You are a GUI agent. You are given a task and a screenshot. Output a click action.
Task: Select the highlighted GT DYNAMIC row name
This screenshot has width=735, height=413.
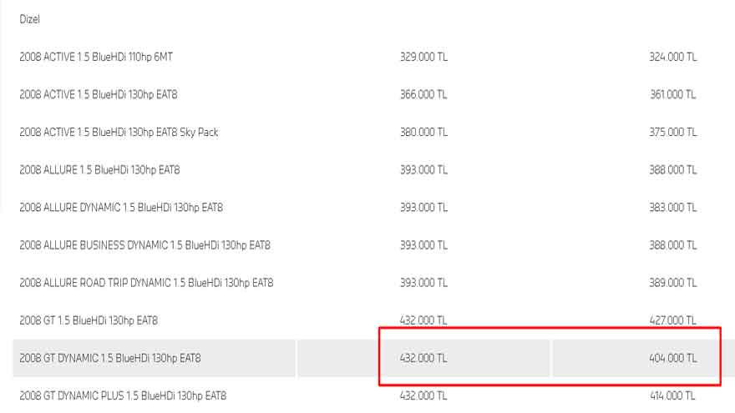tap(110, 358)
